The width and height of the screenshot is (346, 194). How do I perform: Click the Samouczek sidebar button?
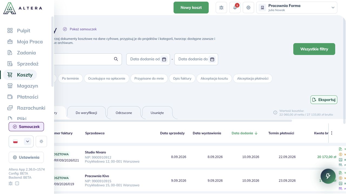26,127
